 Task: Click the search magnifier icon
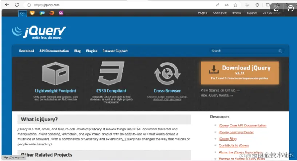click(x=280, y=51)
